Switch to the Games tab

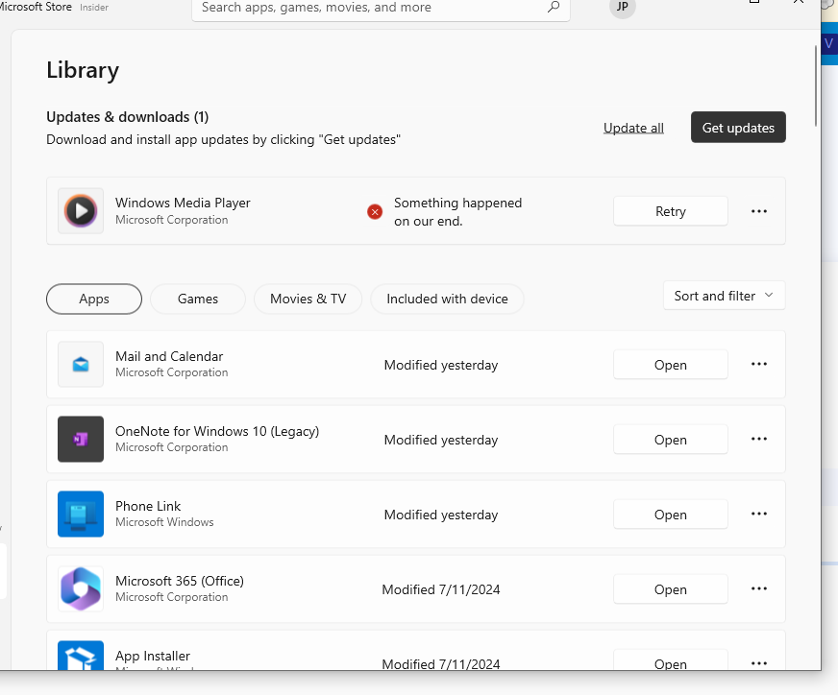[198, 299]
